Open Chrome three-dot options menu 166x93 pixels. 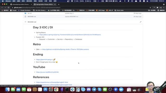(164, 7)
